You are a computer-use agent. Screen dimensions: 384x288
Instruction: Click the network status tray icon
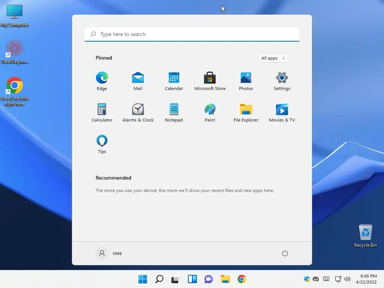338,279
